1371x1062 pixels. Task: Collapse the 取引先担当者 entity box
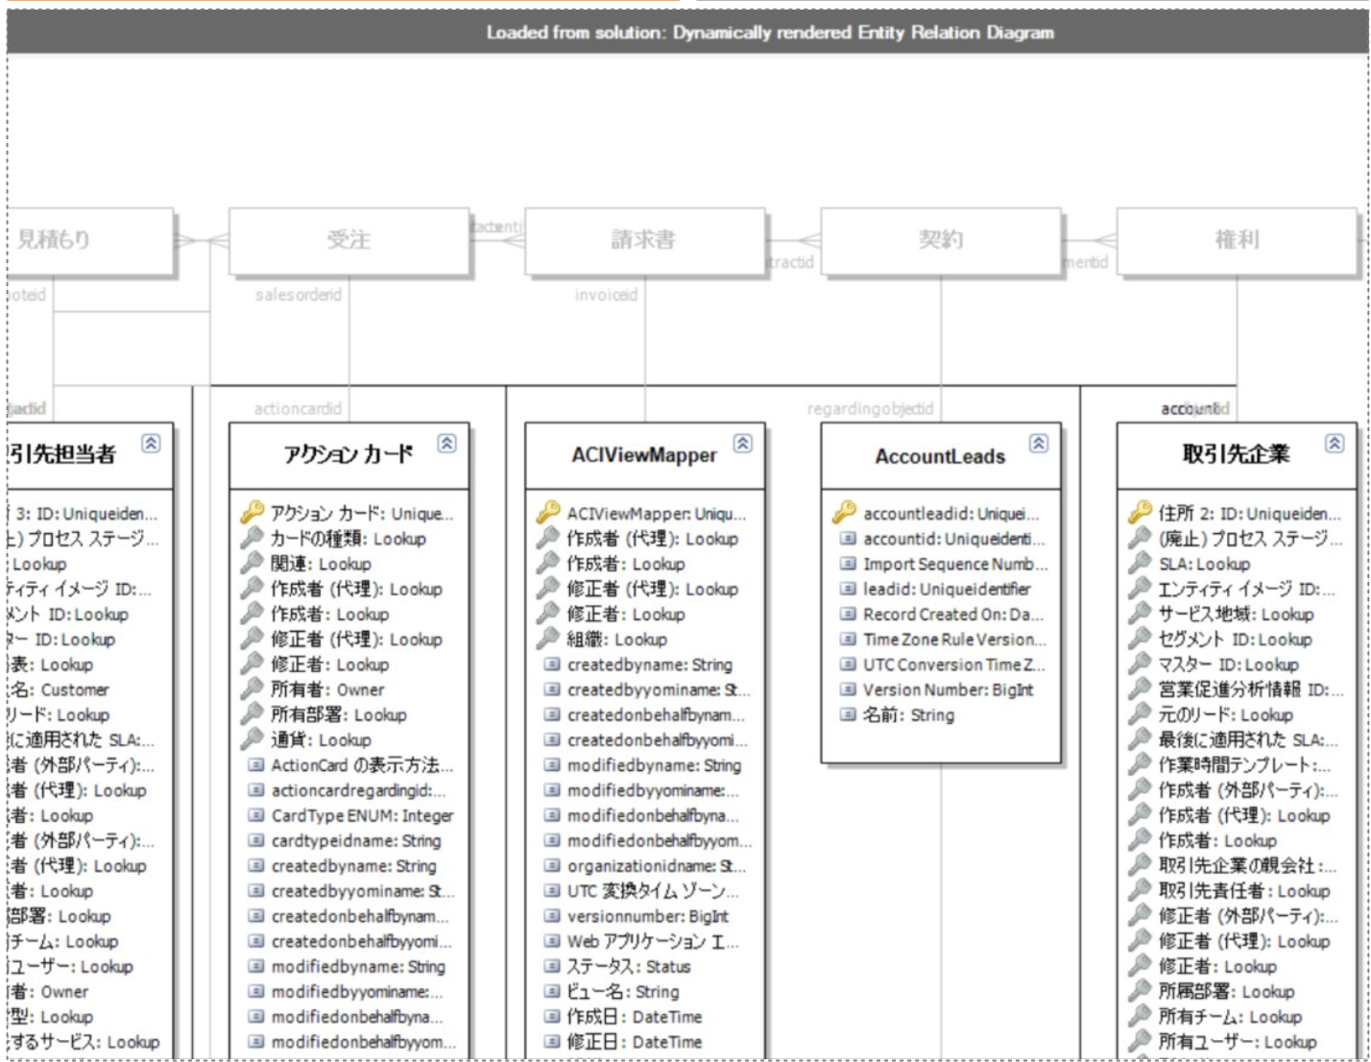click(x=151, y=443)
